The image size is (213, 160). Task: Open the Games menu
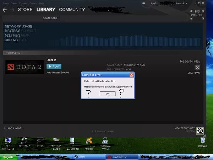33,3
